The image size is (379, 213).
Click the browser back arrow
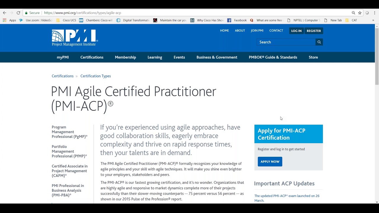tap(4, 13)
